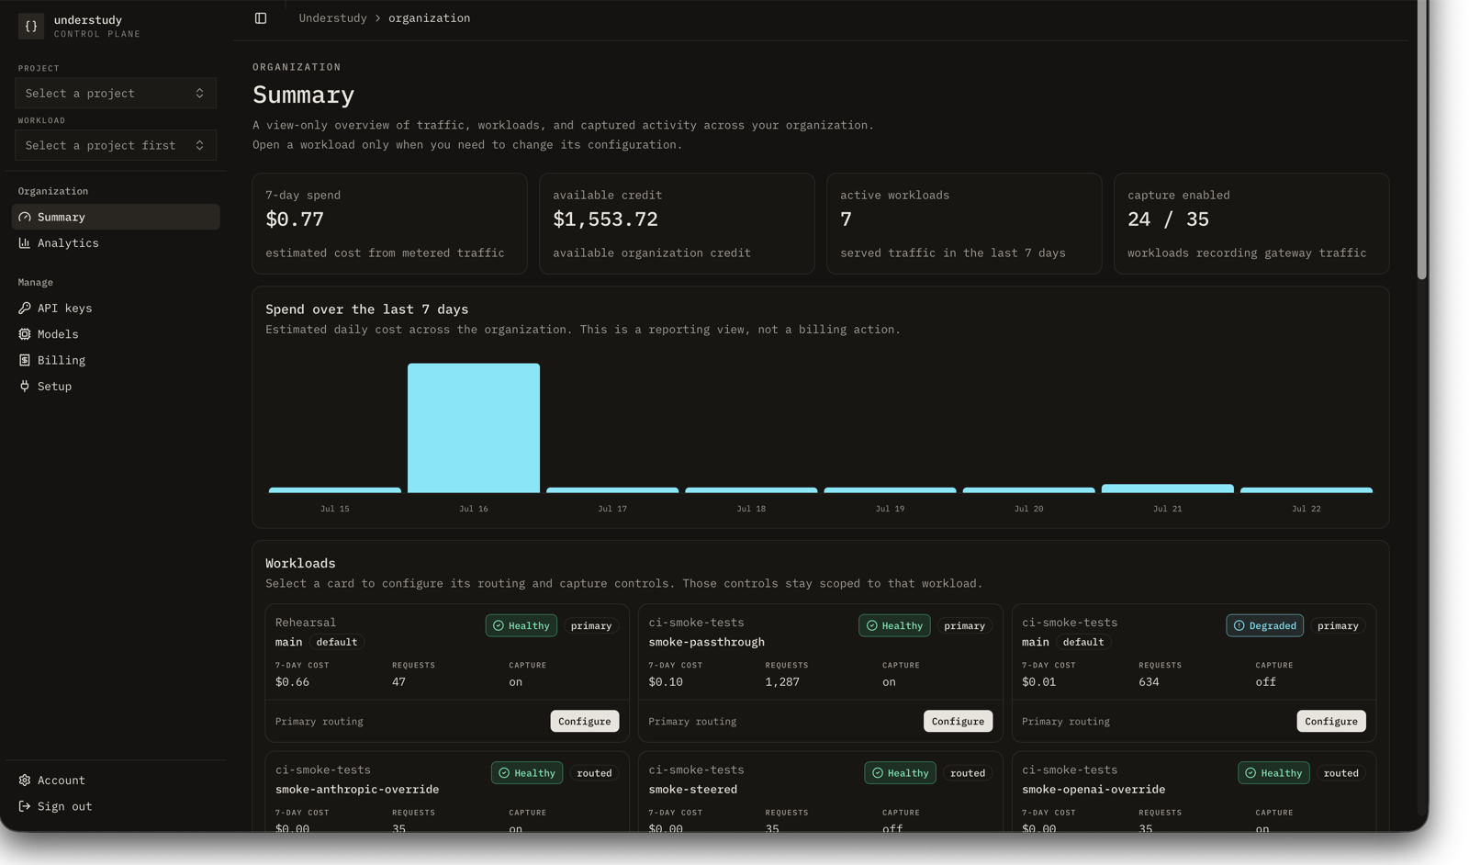This screenshot has height=865, width=1469.
Task: Open the Summary page in sidebar
Action: 116,217
